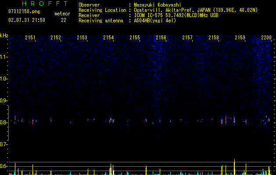Click the Observer label

pos(89,5)
